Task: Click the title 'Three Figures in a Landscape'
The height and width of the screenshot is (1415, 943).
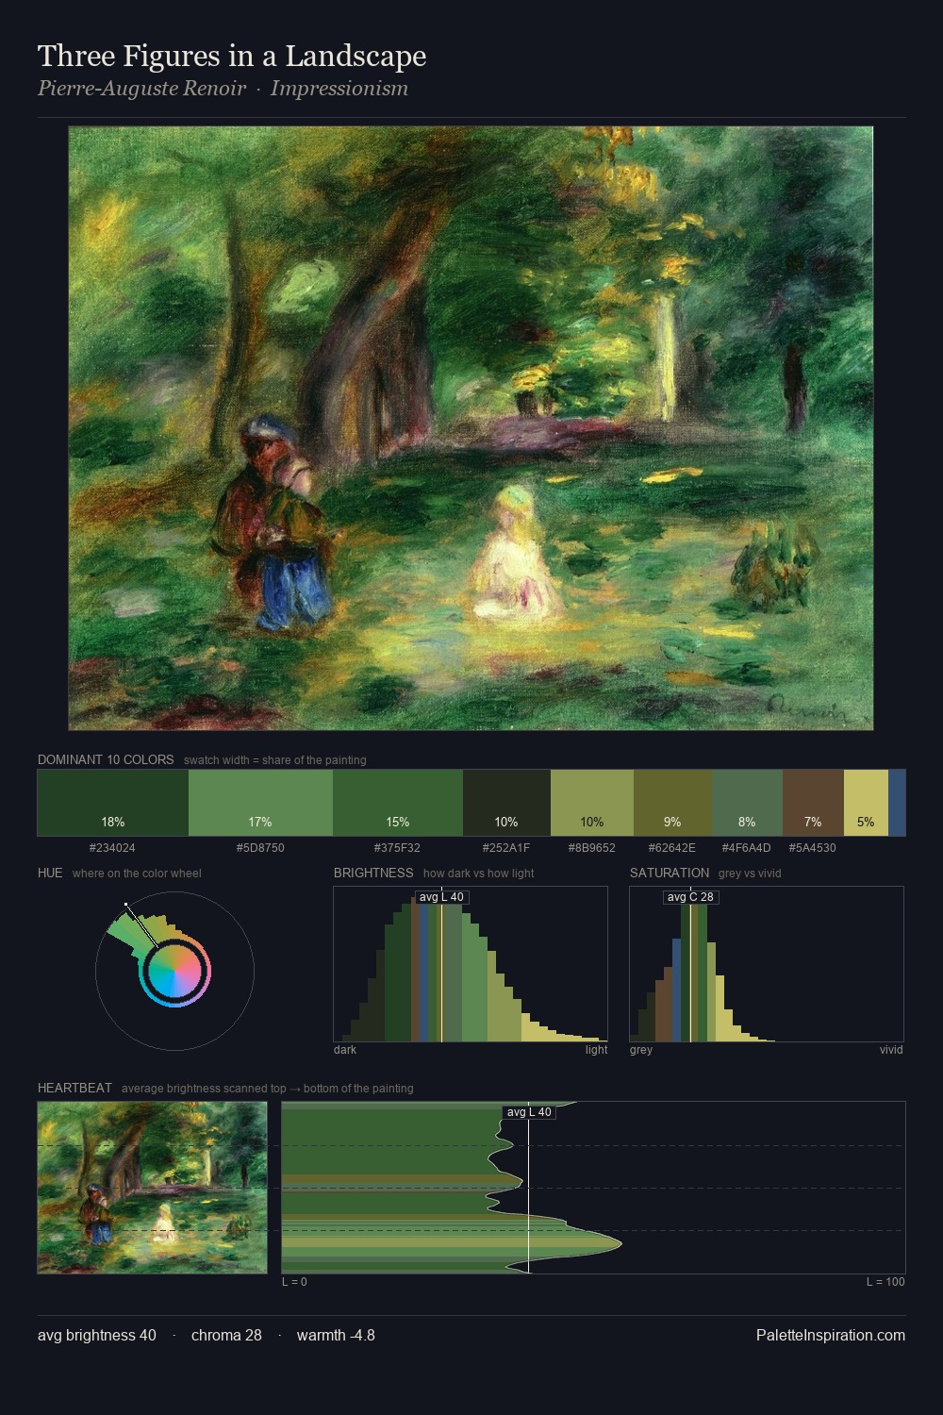Action: pyautogui.click(x=232, y=57)
